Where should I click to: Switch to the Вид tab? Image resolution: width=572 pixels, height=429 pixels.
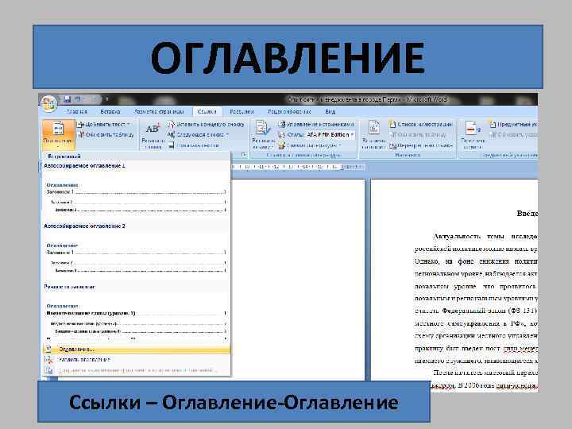tap(330, 112)
